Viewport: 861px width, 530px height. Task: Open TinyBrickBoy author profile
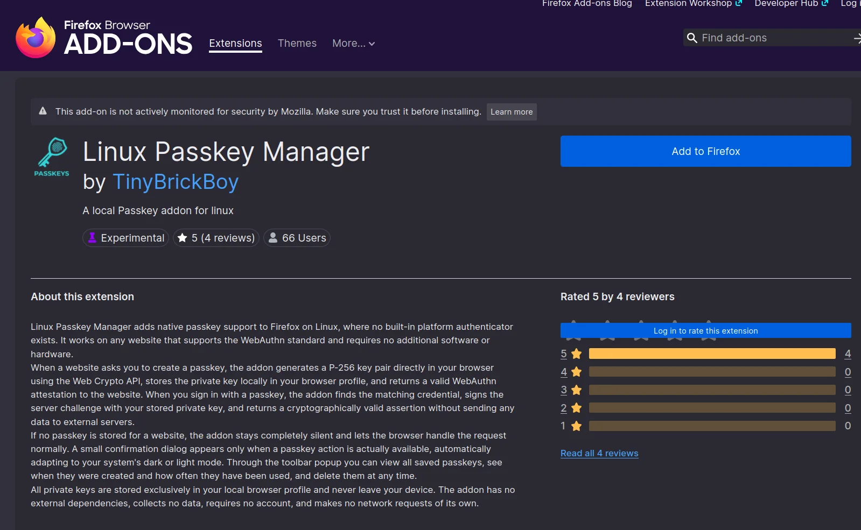(176, 182)
